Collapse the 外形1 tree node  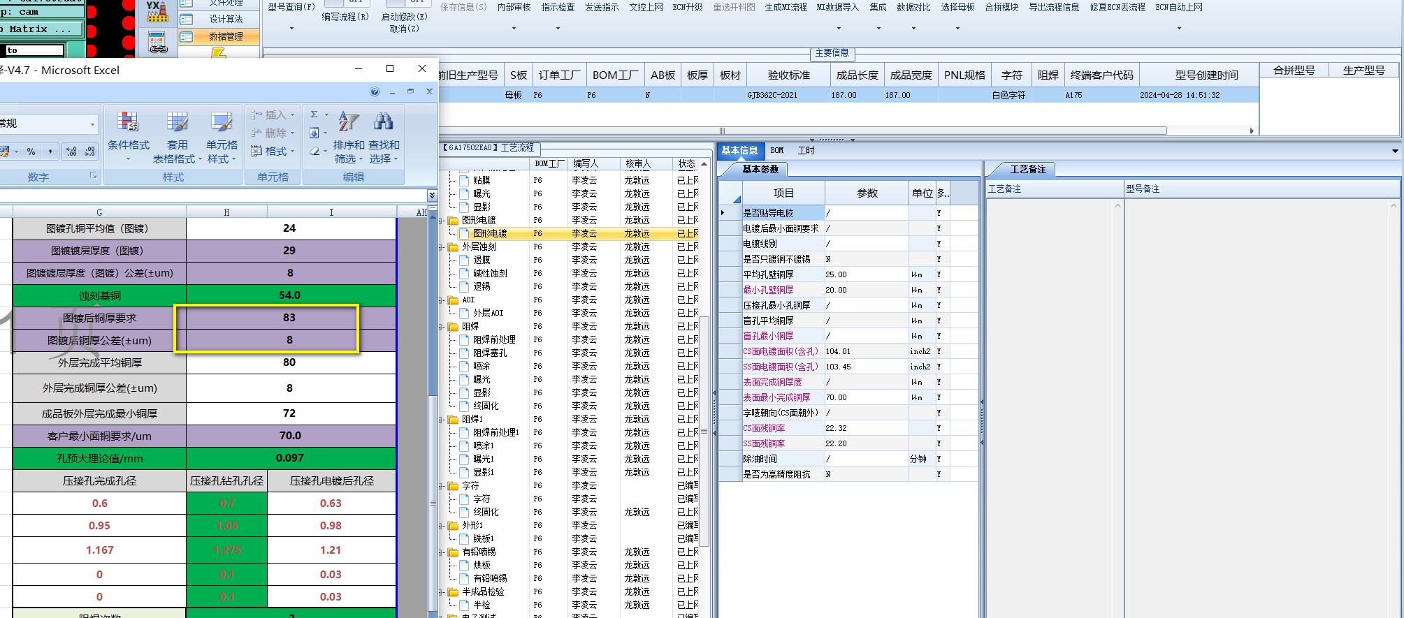[x=442, y=526]
